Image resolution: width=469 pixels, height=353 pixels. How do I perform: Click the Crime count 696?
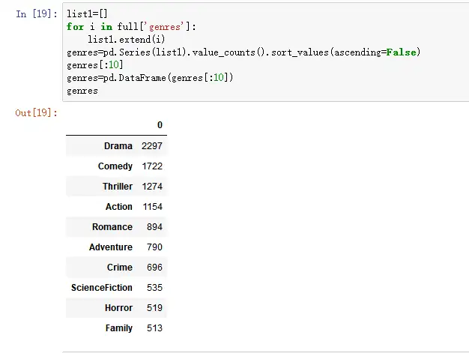tap(154, 267)
